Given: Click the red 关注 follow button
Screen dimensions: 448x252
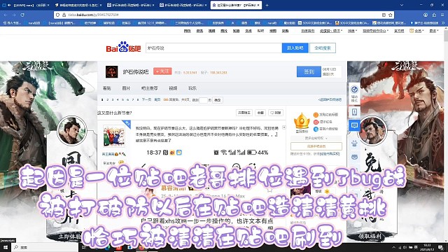Looking at the screenshot, I should [x=162, y=71].
